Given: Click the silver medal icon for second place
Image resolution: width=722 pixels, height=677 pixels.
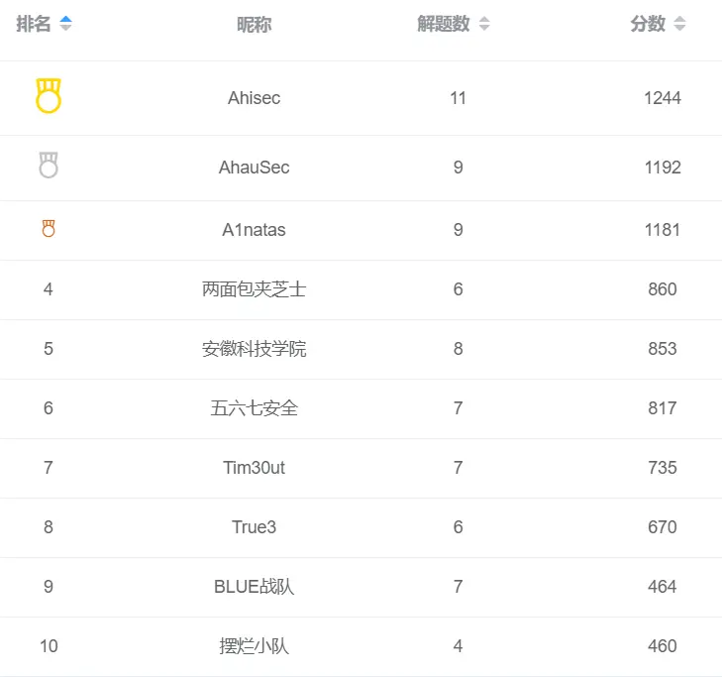Looking at the screenshot, I should click(49, 166).
